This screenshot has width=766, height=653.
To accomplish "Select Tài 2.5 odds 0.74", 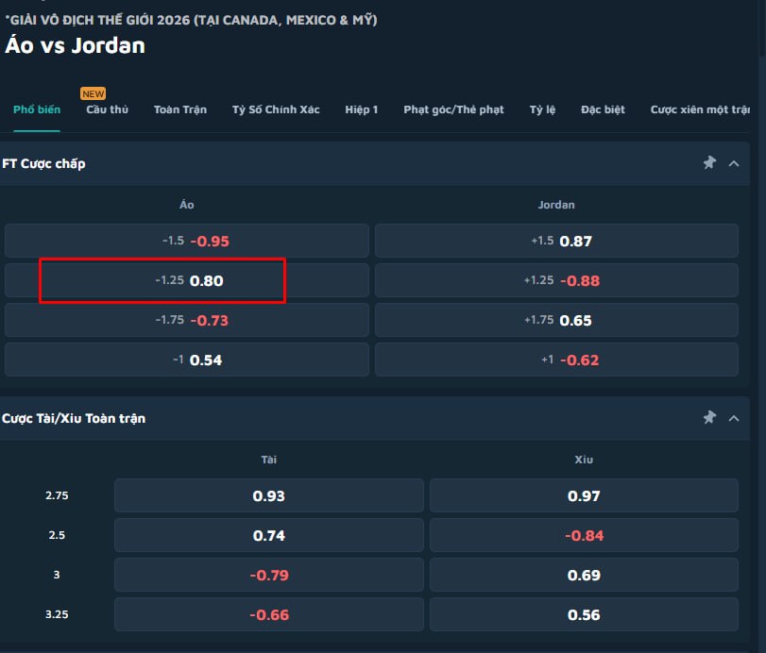I will tap(268, 535).
